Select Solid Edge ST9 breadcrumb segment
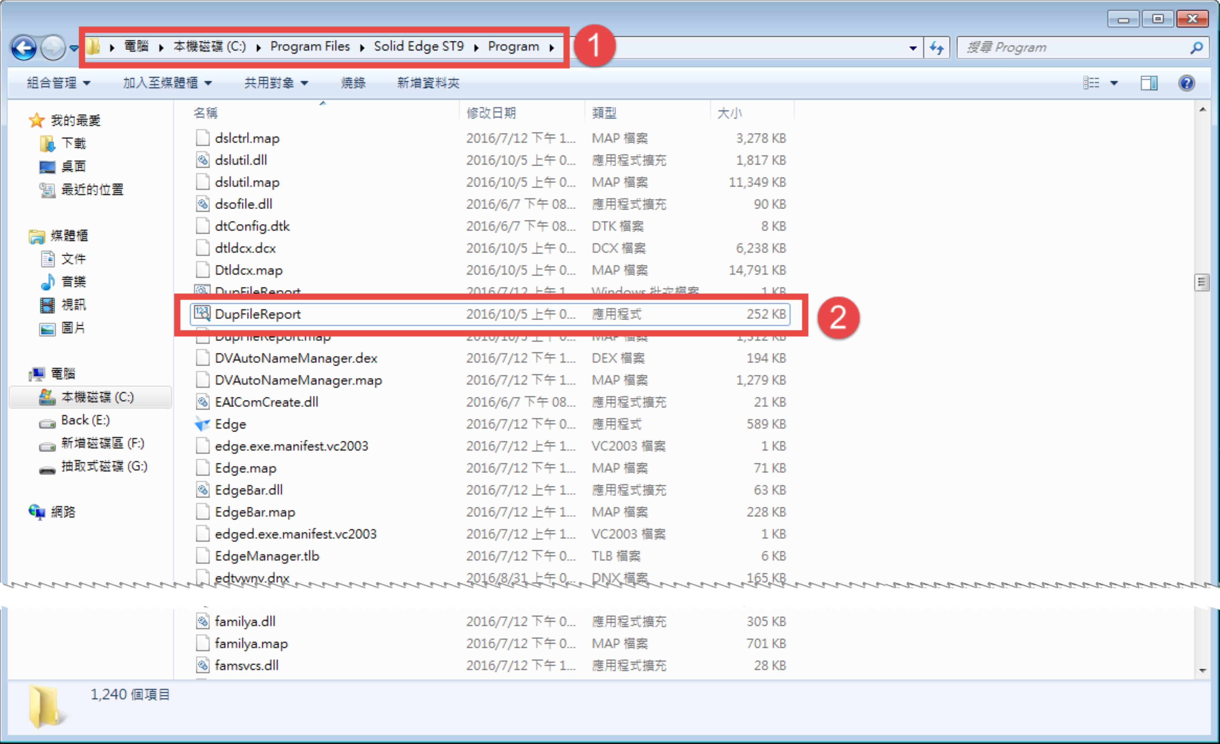The width and height of the screenshot is (1220, 744). tap(419, 47)
